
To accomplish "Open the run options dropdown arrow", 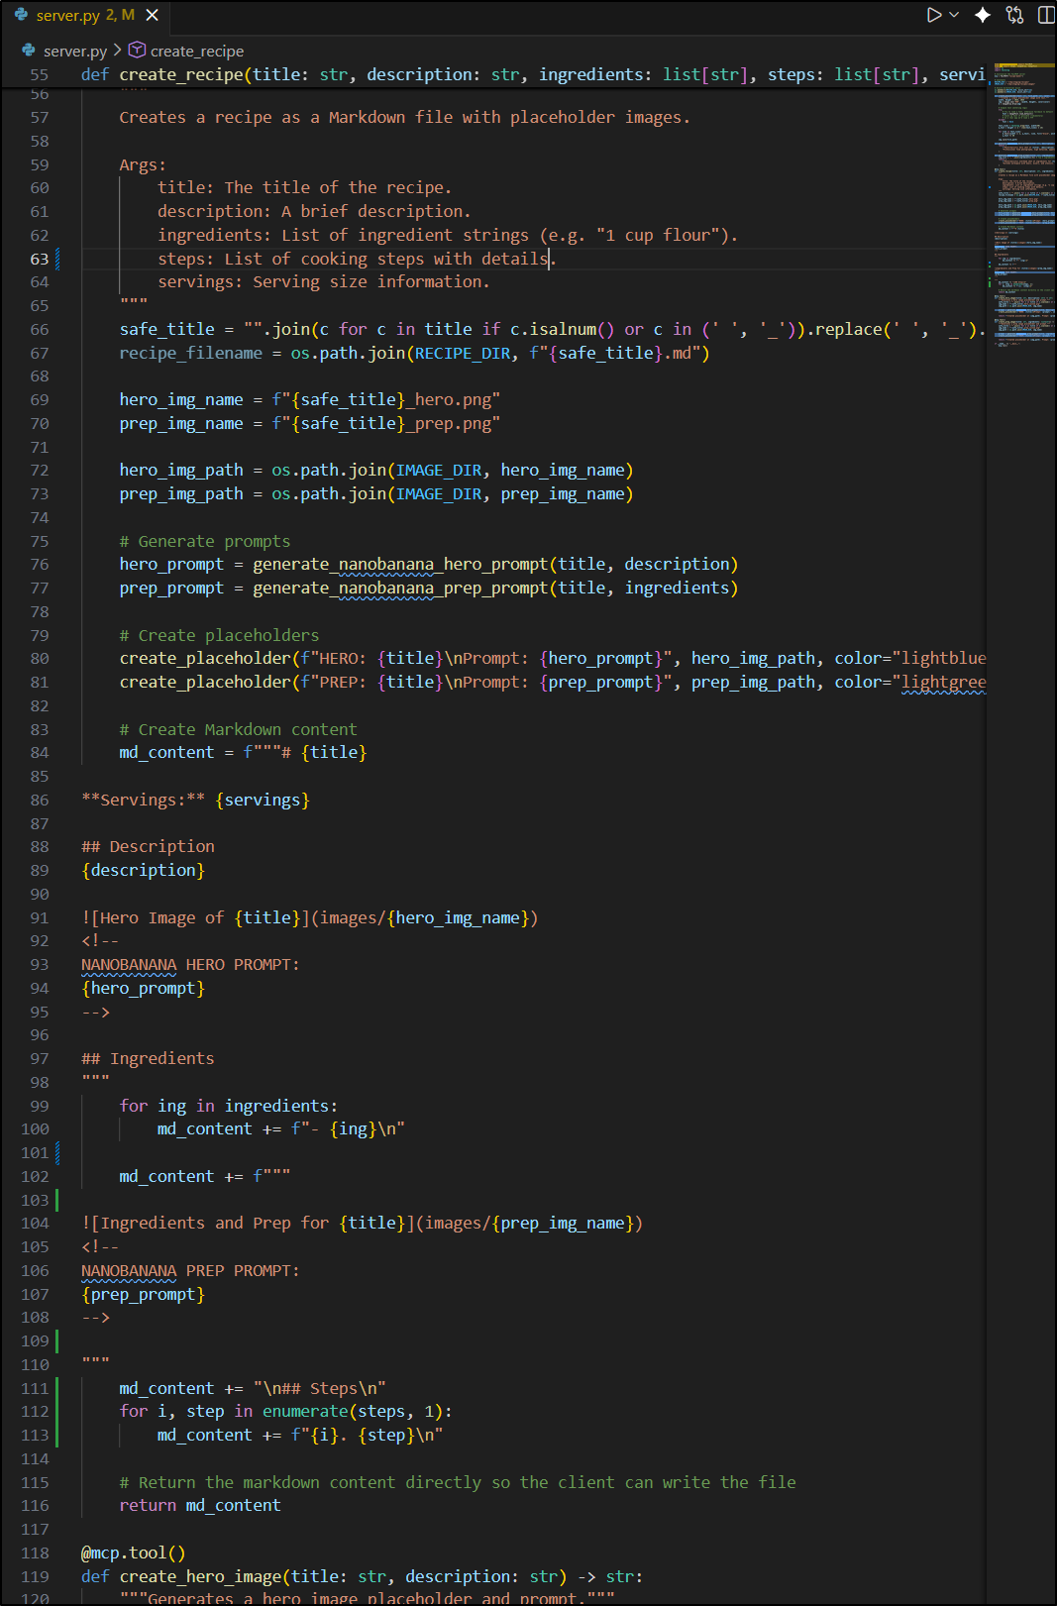I will (954, 15).
